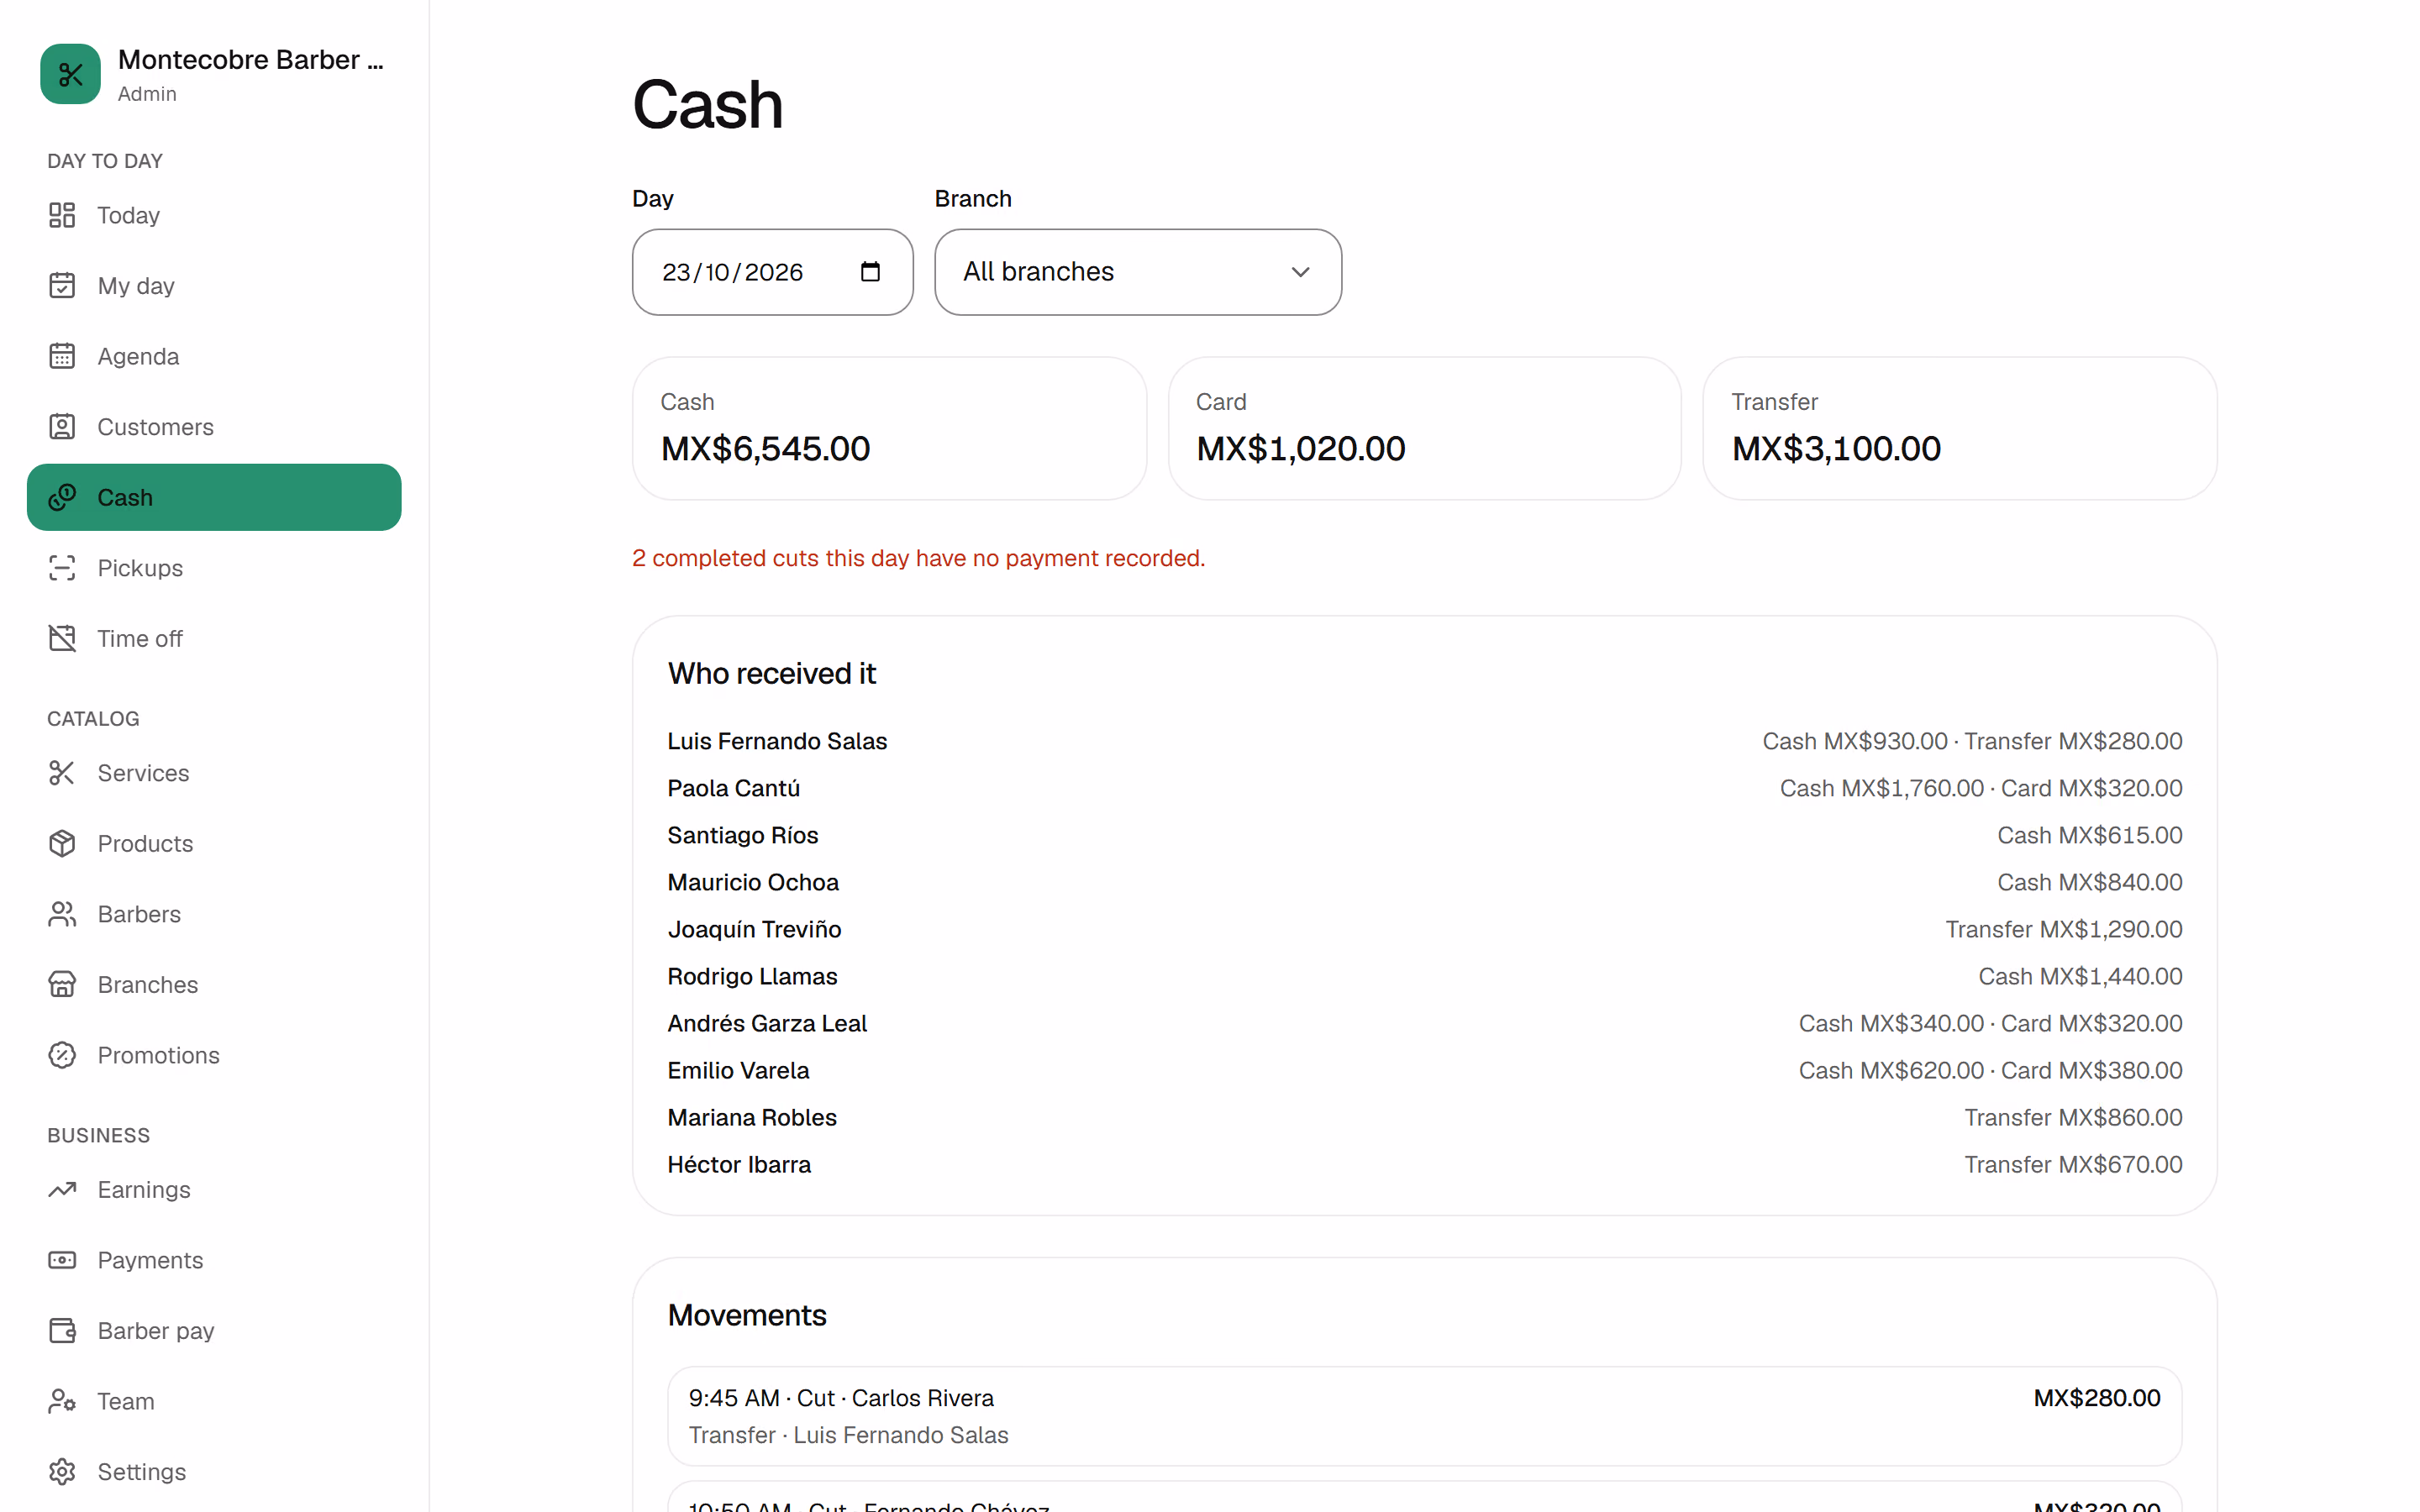Select Earnings in Business section
The height and width of the screenshot is (1512, 2420).
click(214, 1189)
